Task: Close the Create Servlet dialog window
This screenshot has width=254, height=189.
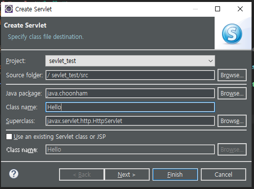Action: [240, 9]
